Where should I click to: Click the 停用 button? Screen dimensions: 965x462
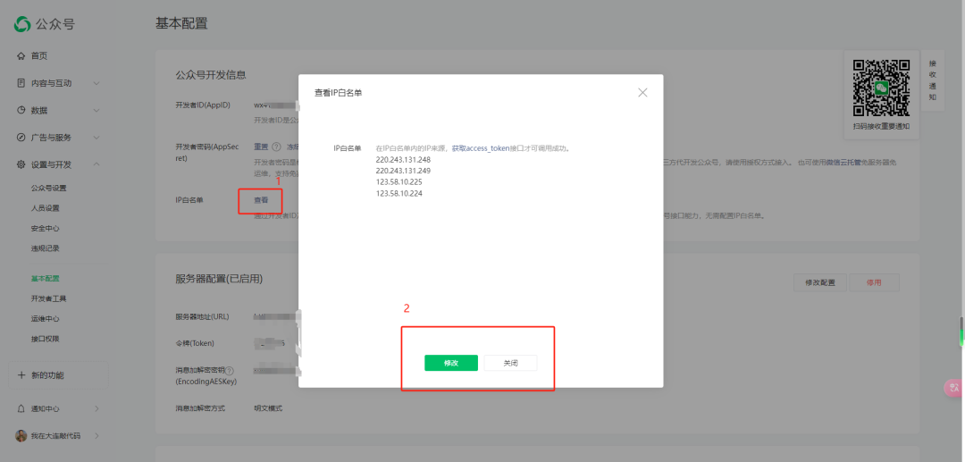tap(874, 283)
